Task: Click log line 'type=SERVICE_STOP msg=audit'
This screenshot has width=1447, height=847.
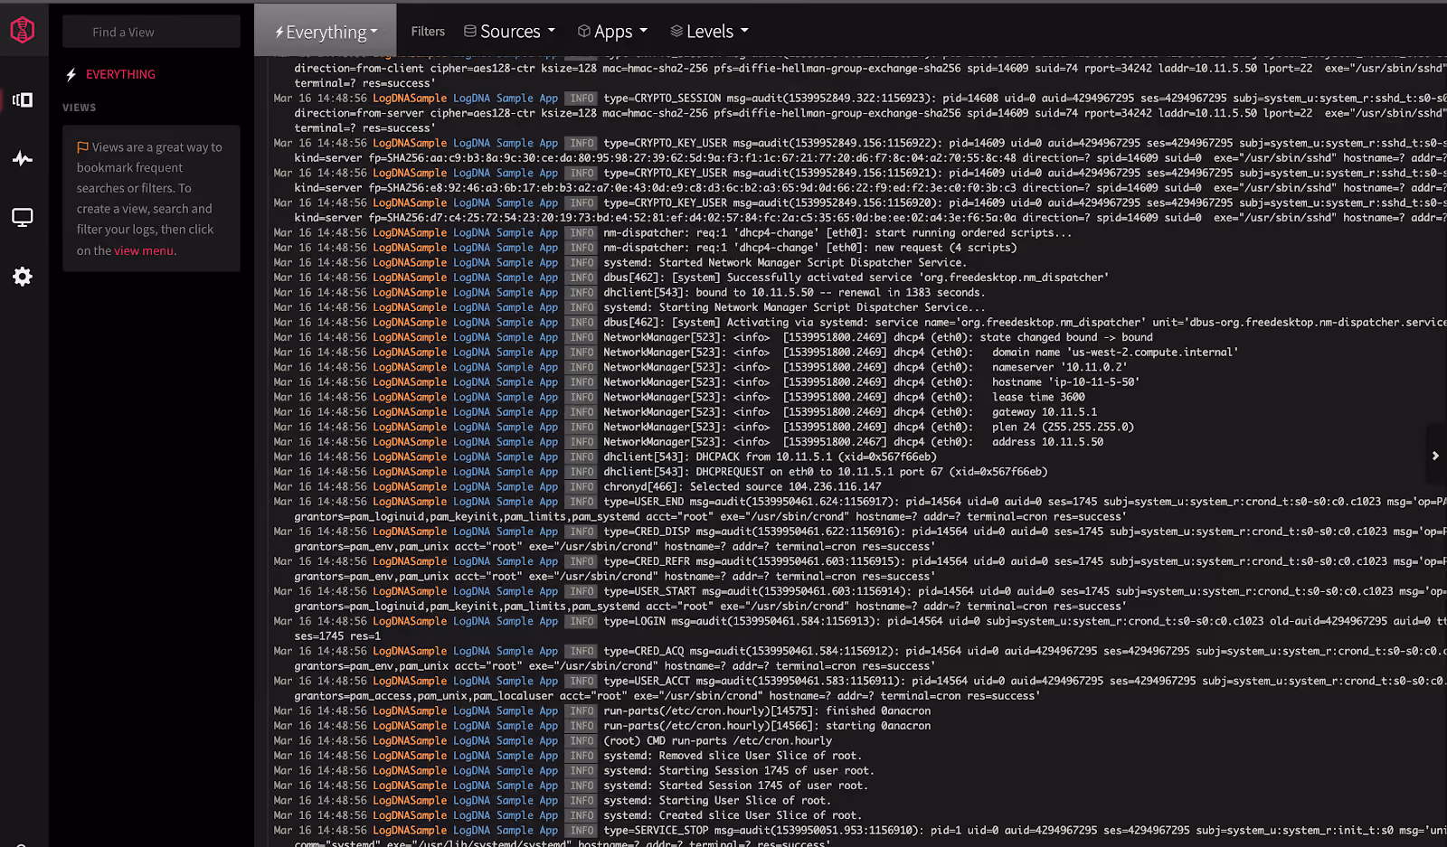Action: tap(859, 836)
